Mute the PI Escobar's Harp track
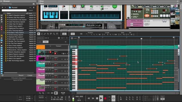Screen dimensions: 182x102 point(46,52)
